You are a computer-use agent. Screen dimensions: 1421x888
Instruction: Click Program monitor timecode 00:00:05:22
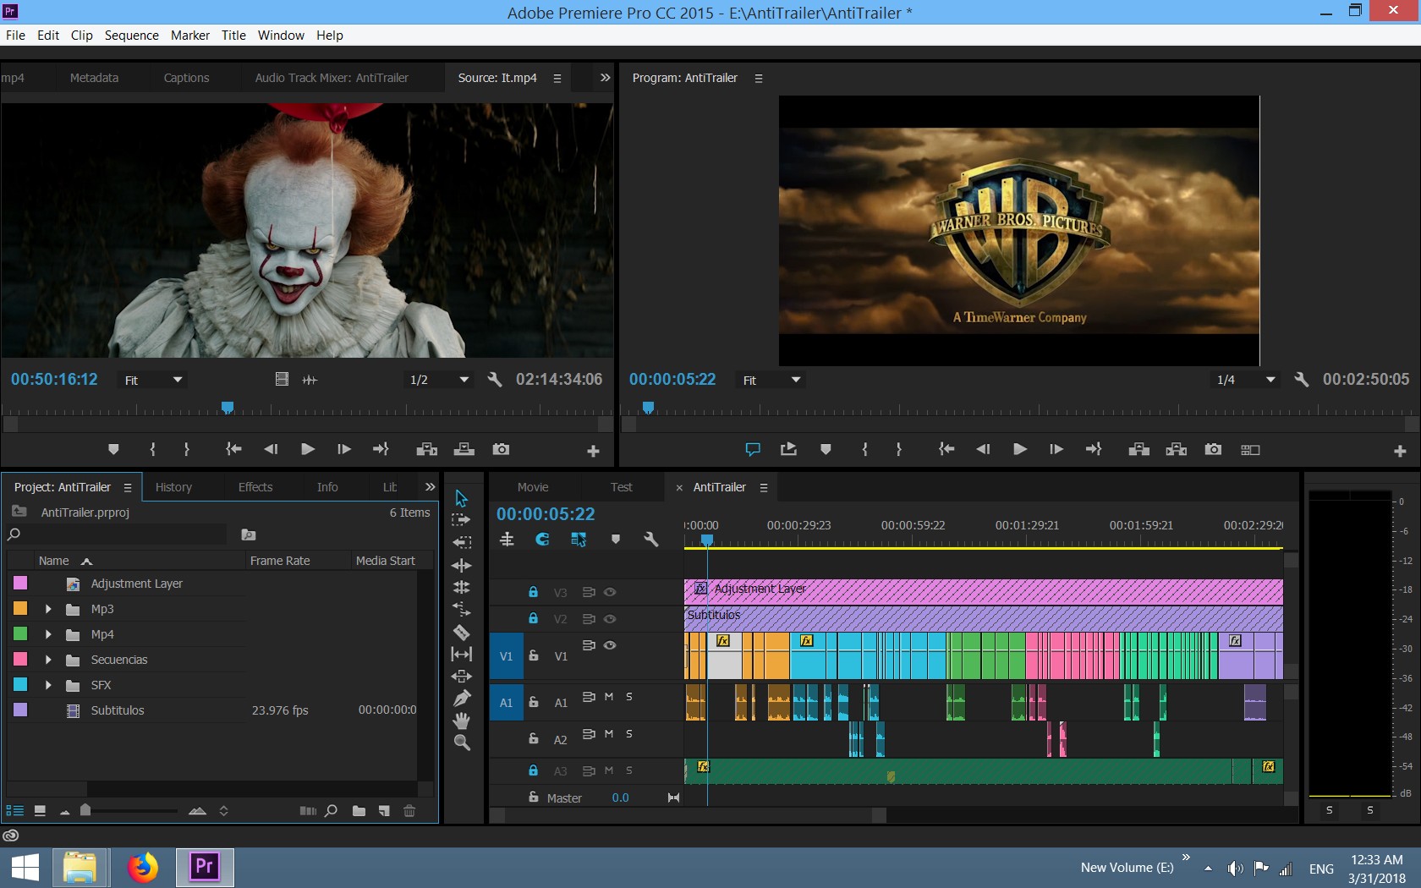pos(672,379)
